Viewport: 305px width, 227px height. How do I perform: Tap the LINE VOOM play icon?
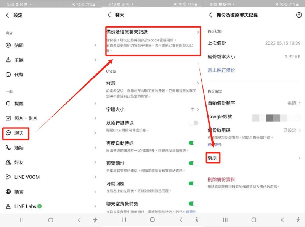click(8, 177)
